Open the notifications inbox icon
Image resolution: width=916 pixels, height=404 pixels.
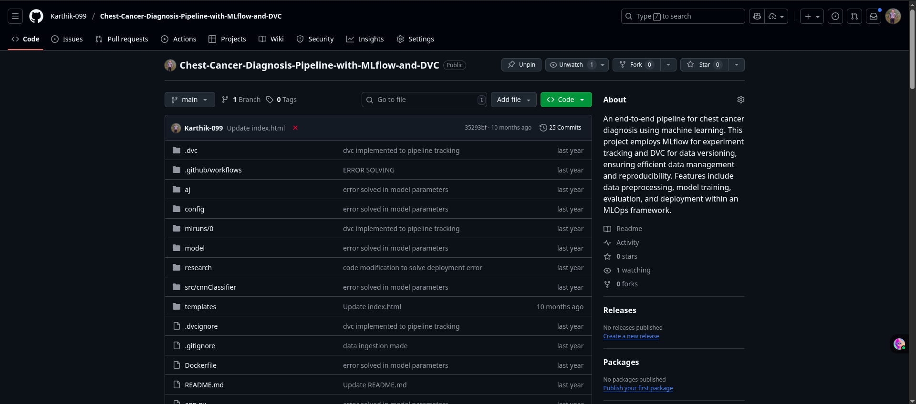coord(873,16)
